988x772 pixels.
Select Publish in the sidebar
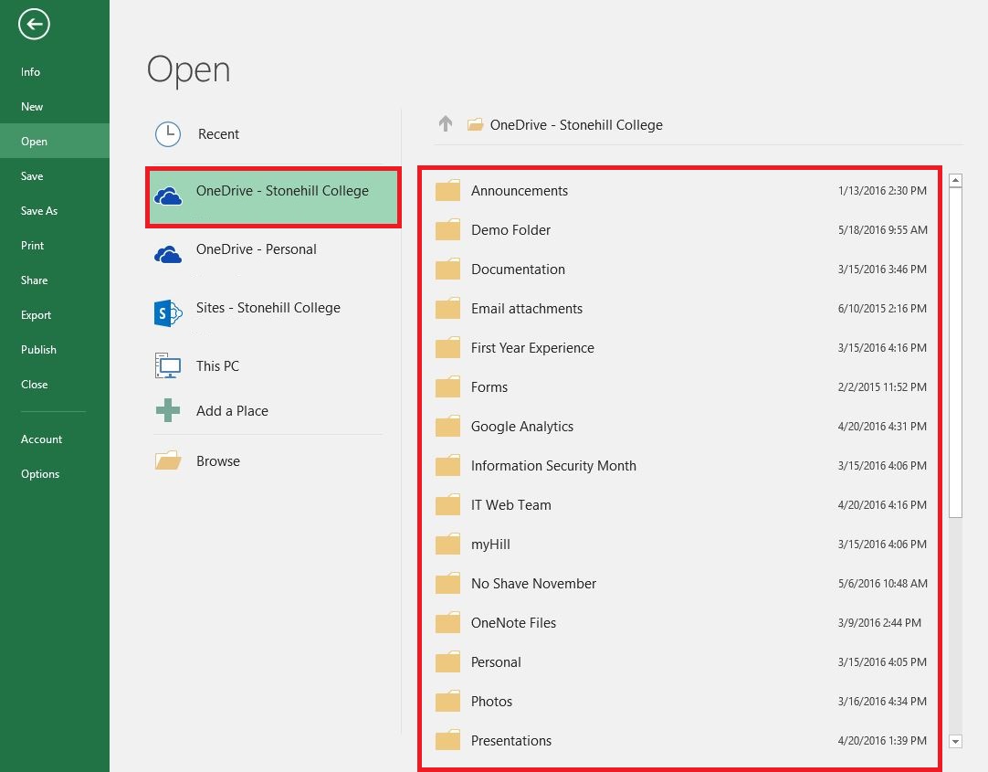click(x=55, y=349)
